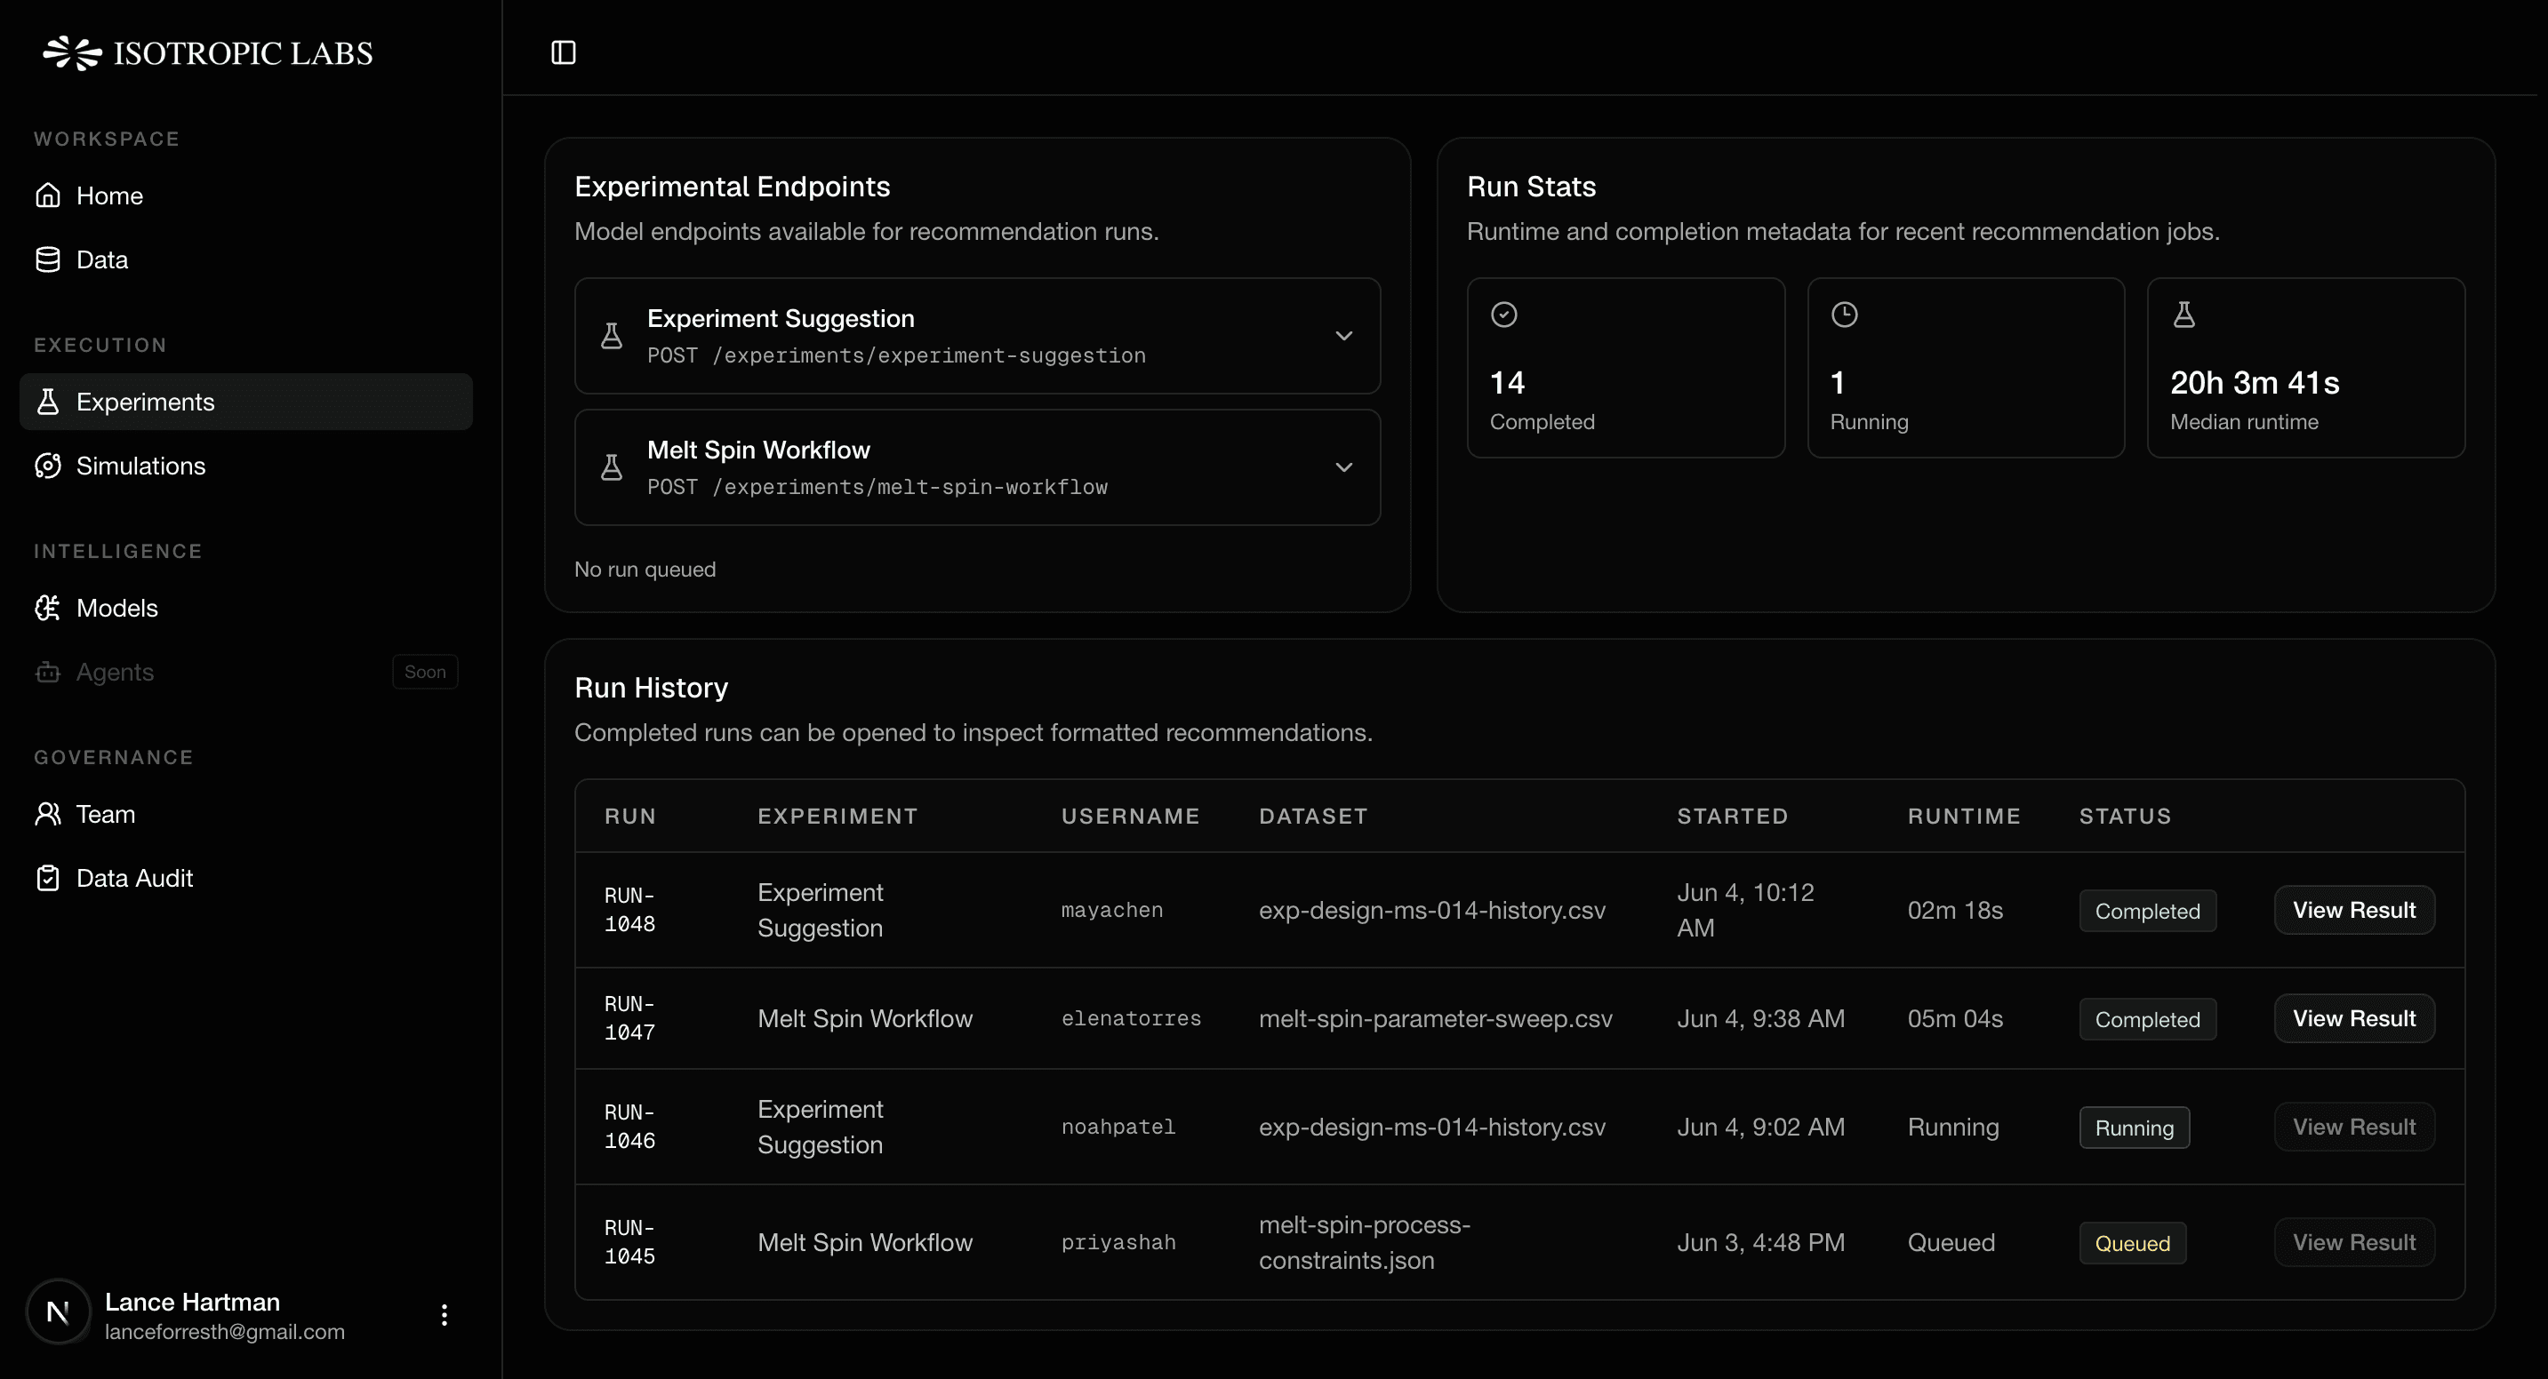Click username mayachen

[1112, 911]
